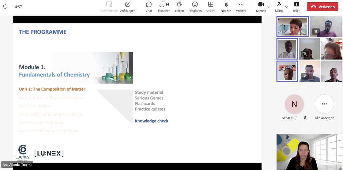Open the microphone selection dropdown

click(286, 7)
